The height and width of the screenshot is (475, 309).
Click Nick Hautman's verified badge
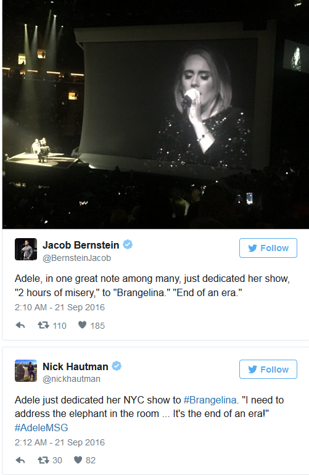[x=117, y=366]
